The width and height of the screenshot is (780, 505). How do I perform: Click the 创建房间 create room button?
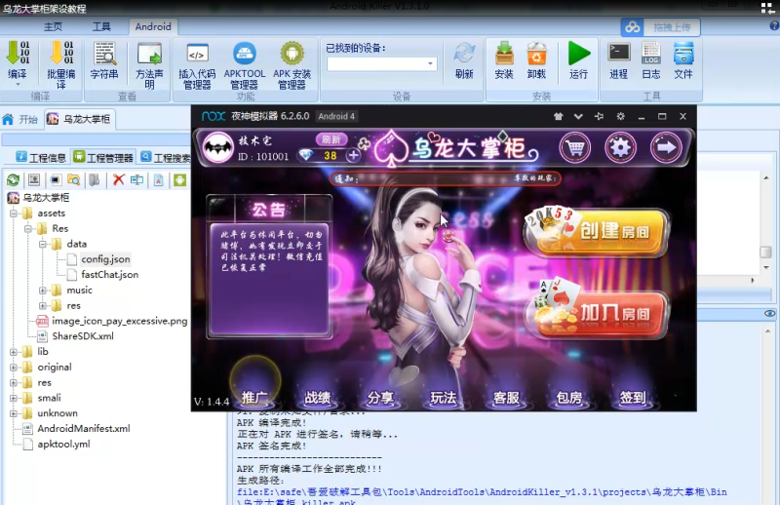pyautogui.click(x=597, y=232)
